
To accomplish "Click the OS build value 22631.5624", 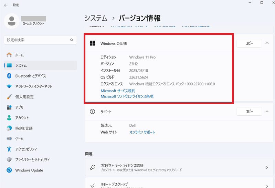I will (139, 77).
